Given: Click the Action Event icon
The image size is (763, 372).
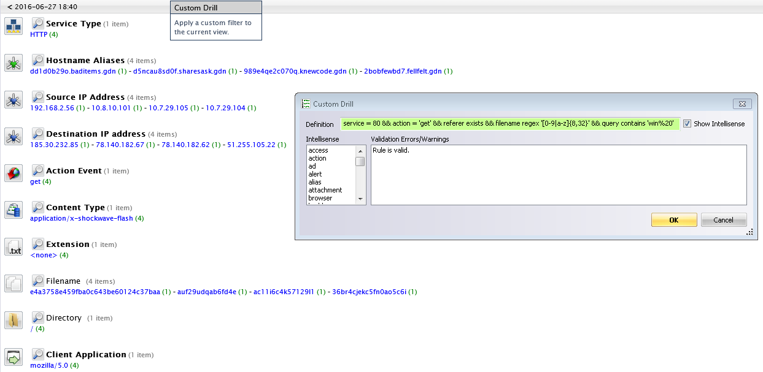Looking at the screenshot, I should tap(14, 173).
